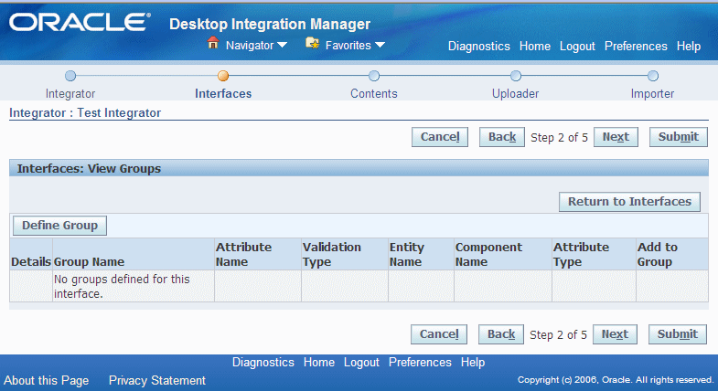This screenshot has height=391, width=718.
Task: Click 'Integrator : Test Integrator' heading
Action: [x=85, y=113]
